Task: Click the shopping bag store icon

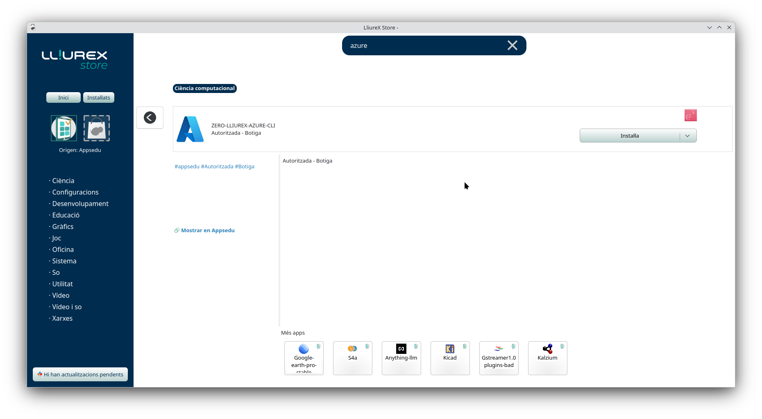Action: (x=97, y=128)
